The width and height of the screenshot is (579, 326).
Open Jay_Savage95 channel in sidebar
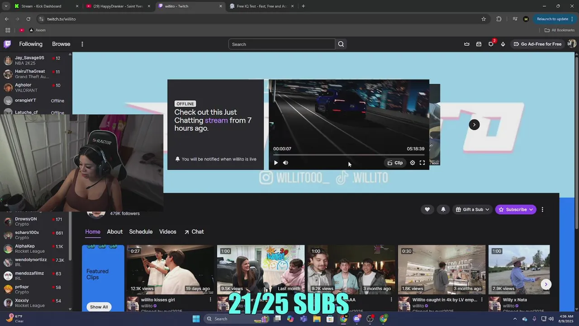click(x=35, y=61)
